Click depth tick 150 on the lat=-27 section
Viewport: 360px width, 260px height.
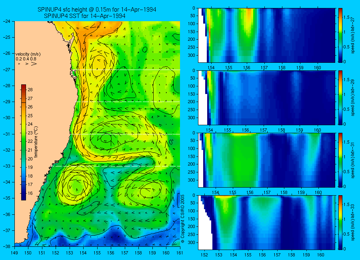pyautogui.click(x=192, y=32)
